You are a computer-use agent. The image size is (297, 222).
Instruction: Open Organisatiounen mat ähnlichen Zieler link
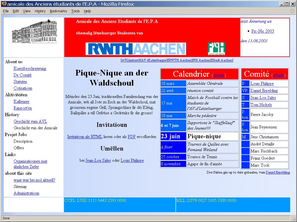point(30,164)
